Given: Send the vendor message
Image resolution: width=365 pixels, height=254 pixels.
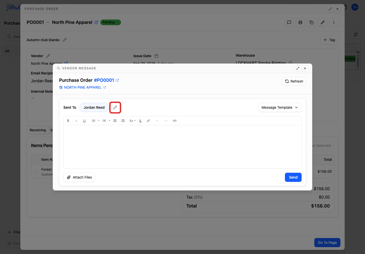Looking at the screenshot, I should (293, 177).
